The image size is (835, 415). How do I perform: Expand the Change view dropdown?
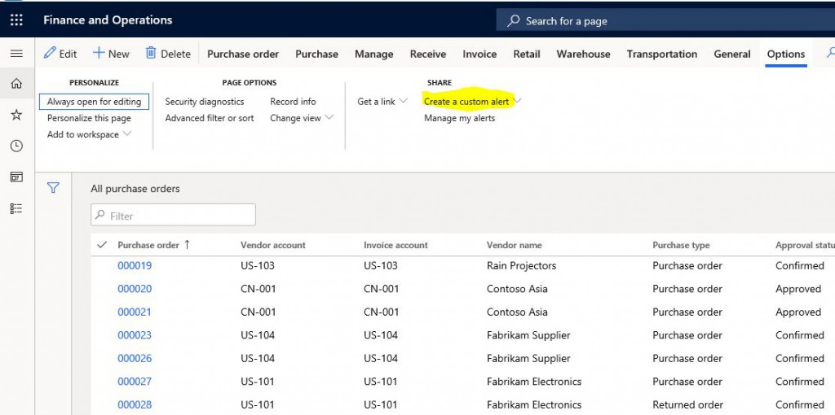click(302, 118)
